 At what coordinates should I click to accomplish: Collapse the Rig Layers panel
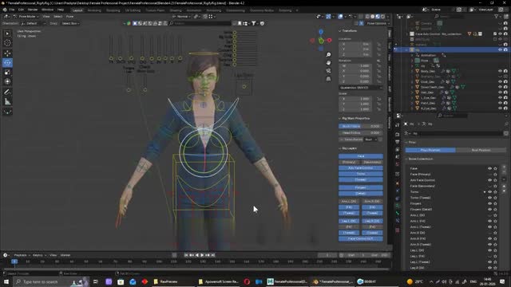(340, 148)
